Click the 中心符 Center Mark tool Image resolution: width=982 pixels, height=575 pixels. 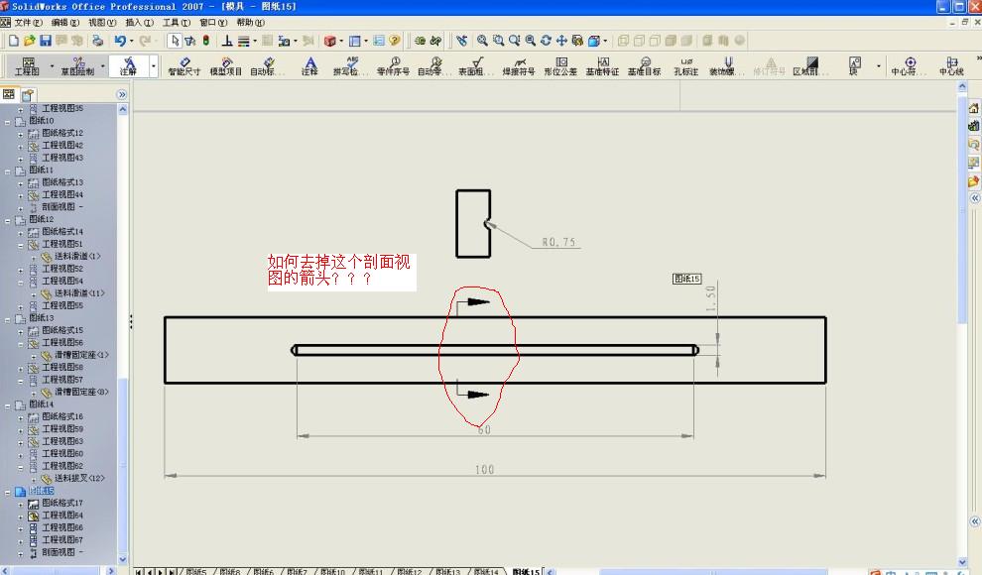[908, 66]
